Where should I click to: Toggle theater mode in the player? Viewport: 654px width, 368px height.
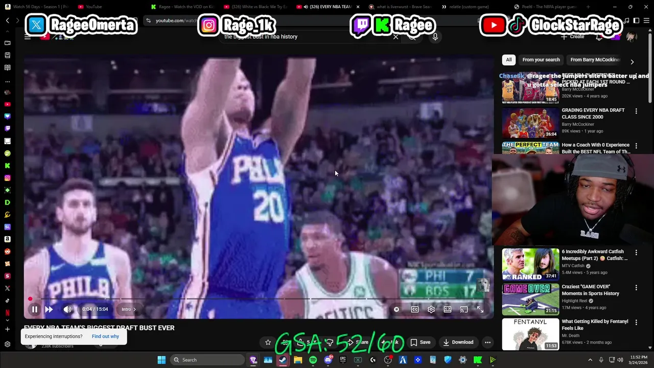point(448,309)
